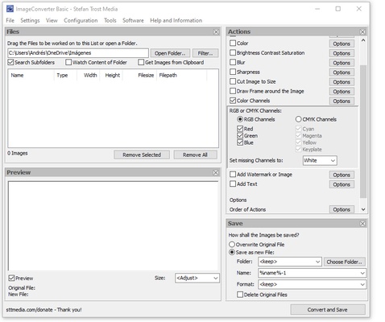
Task: Close the Preview panel
Action: coord(216,172)
